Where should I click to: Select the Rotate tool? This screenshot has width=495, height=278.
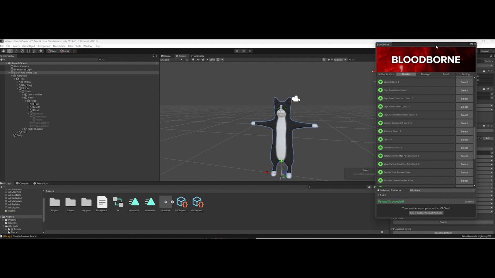(16, 51)
